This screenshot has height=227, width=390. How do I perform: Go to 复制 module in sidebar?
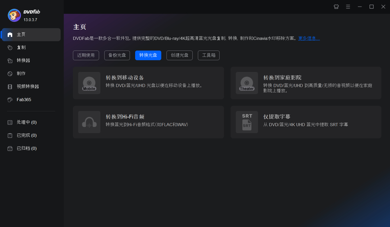31,47
